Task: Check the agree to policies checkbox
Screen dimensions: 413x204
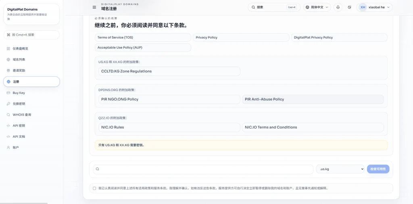Action: click(x=94, y=188)
